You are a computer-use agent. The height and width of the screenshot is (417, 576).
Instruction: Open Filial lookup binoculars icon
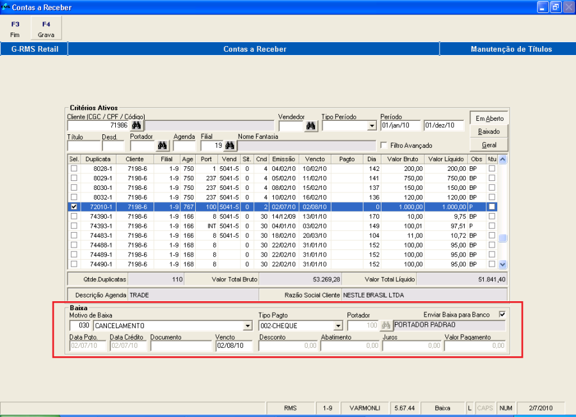pos(230,146)
